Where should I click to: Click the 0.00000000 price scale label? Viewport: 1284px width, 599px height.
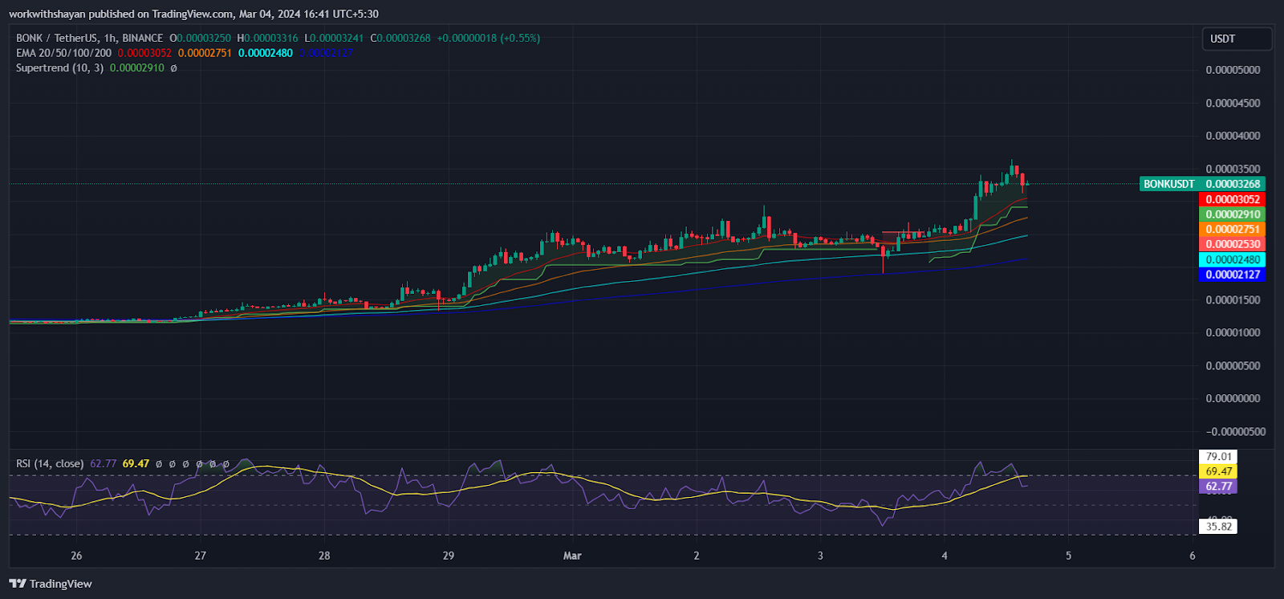pos(1233,398)
